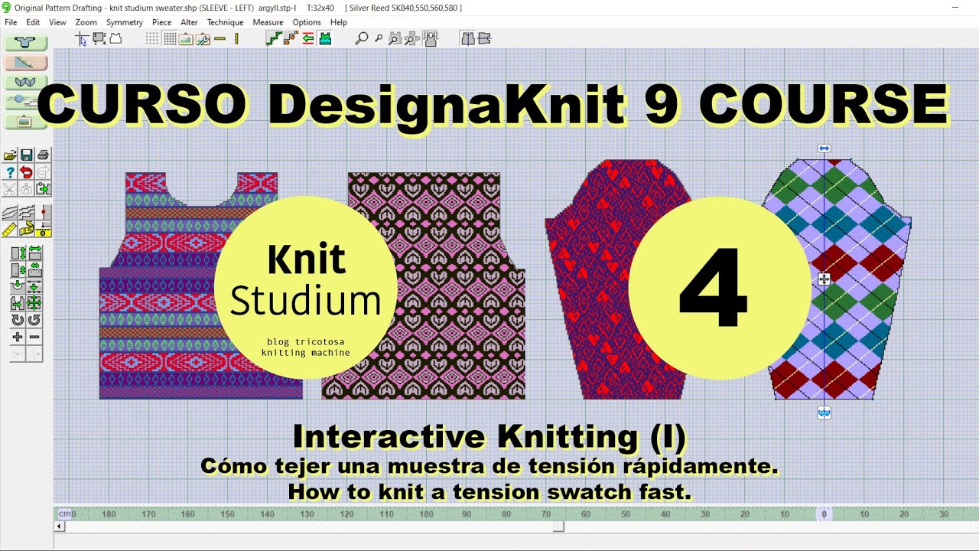
Task: Open the Symmetry menu
Action: (125, 22)
